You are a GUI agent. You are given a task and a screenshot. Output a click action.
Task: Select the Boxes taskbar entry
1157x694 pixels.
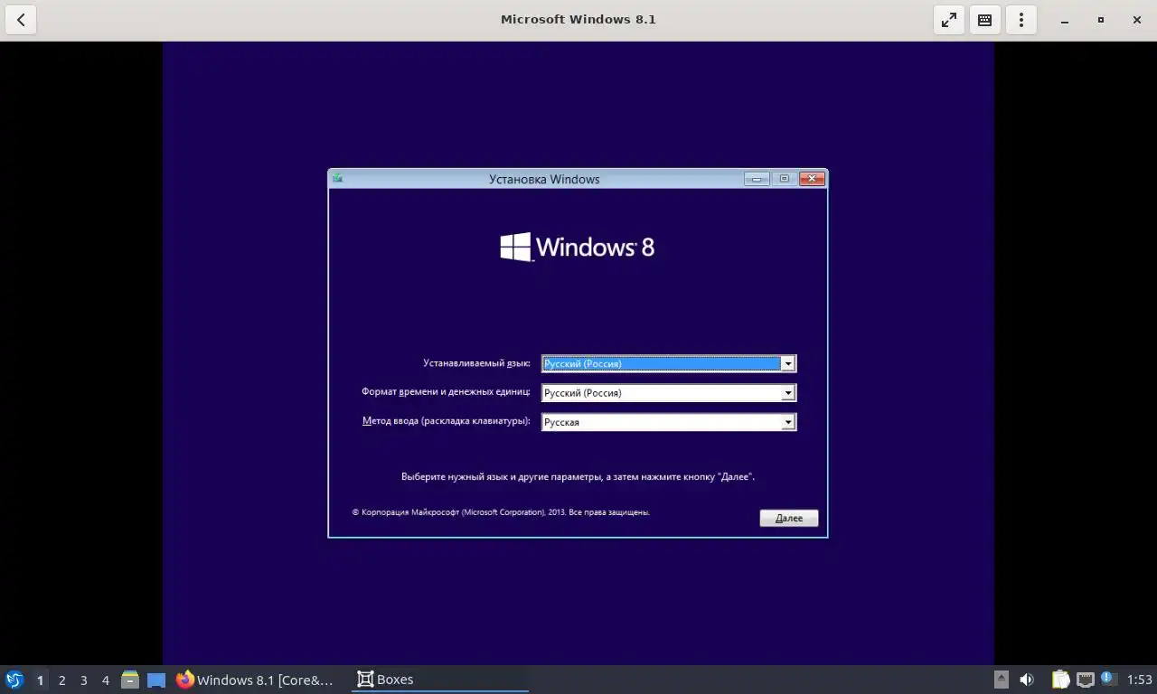pos(439,680)
